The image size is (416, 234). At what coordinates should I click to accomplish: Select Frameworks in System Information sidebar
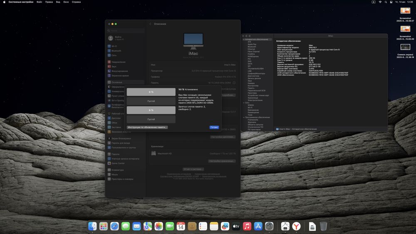pyautogui.click(x=253, y=120)
